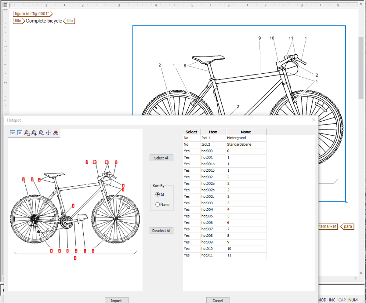Select the Id sort option
Screen dimensions: 366x303
[158, 194]
